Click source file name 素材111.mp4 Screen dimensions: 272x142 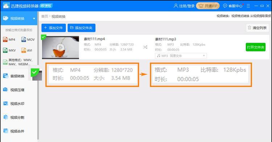pyautogui.click(x=94, y=39)
